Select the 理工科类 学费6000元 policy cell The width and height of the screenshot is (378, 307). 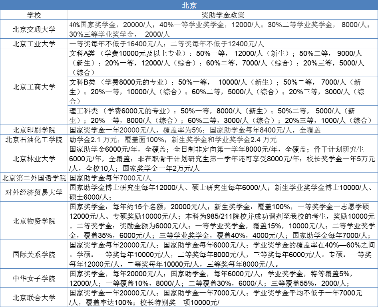click(223, 115)
